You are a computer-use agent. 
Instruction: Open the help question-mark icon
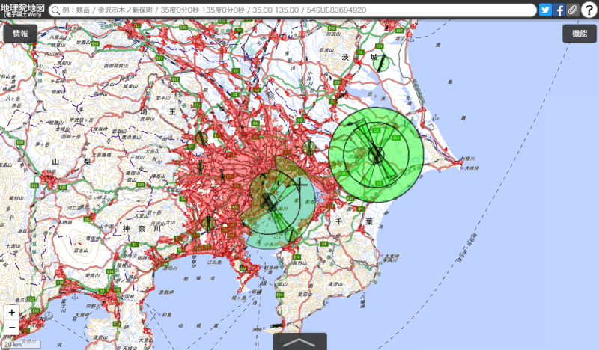[x=589, y=10]
